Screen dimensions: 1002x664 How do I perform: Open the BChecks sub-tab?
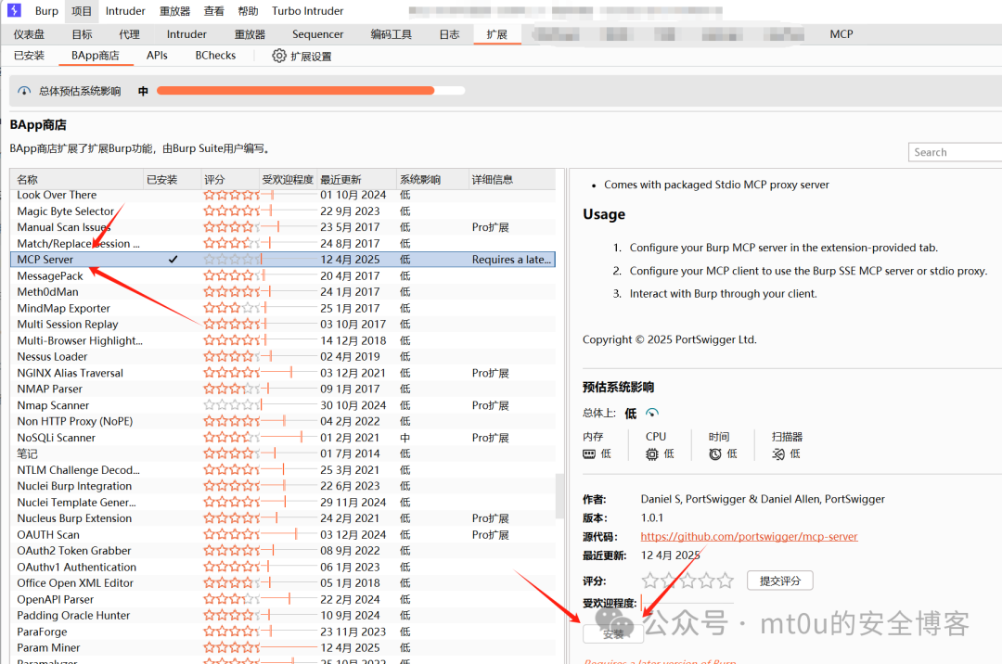click(215, 56)
